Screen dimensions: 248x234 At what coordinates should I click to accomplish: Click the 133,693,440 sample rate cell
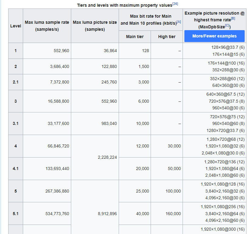tap(47, 168)
